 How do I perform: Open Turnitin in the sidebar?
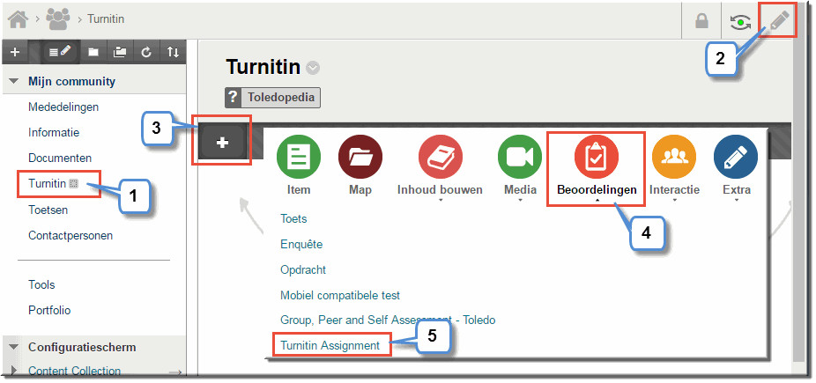[x=48, y=183]
